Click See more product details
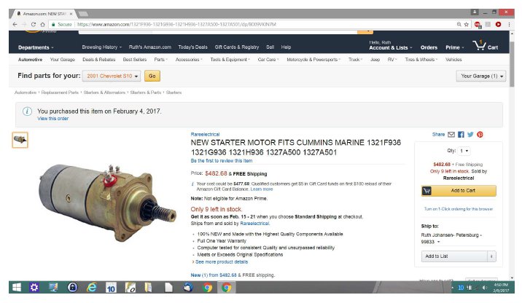 pos(222,261)
